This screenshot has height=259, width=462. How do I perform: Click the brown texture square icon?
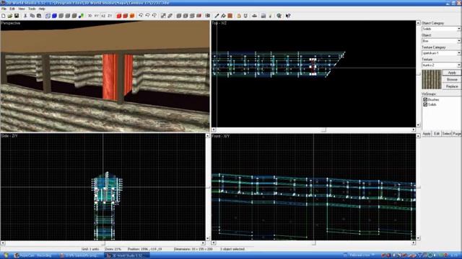230,16
